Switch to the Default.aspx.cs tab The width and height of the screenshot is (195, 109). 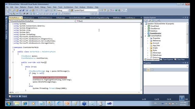pos(29,18)
